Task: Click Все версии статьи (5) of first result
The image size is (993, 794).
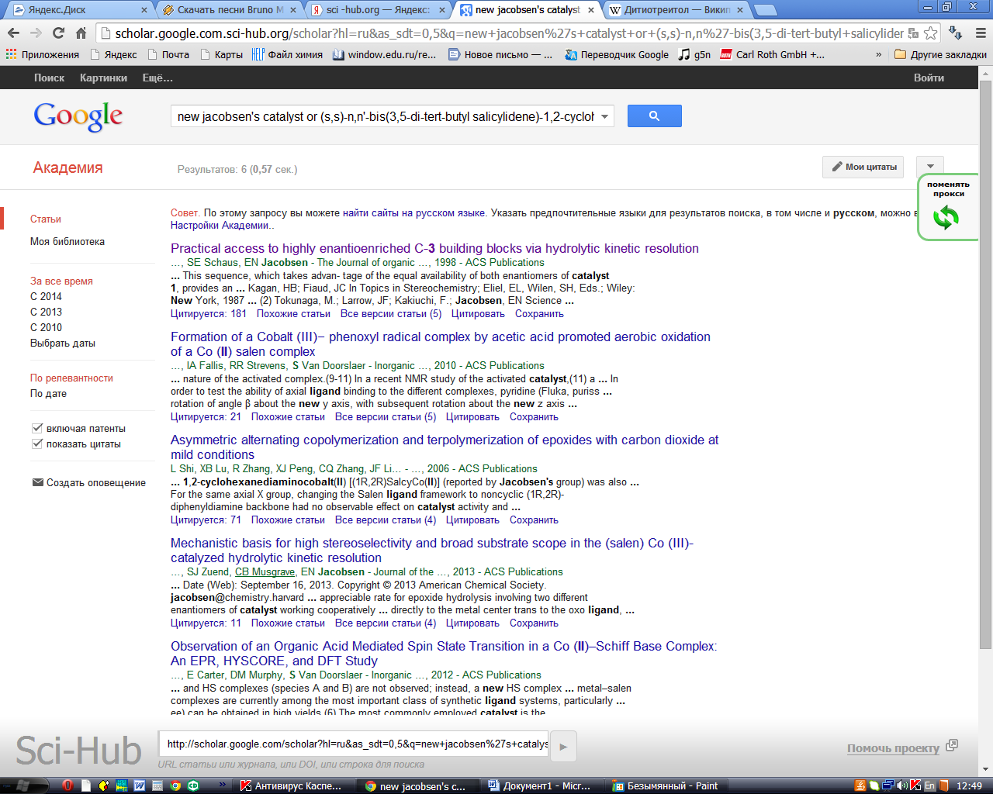Action: 391,314
